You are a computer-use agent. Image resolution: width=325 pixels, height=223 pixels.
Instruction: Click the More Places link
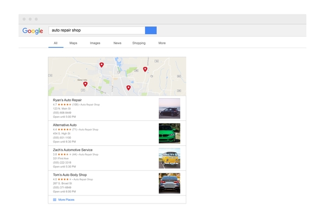pyautogui.click(x=66, y=200)
